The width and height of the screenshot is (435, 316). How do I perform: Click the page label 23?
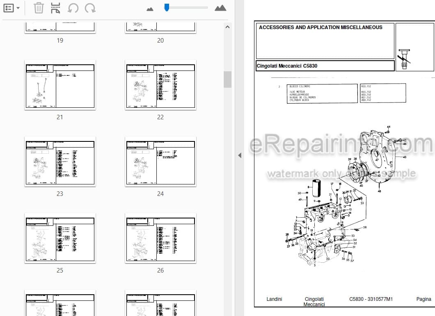(60, 194)
